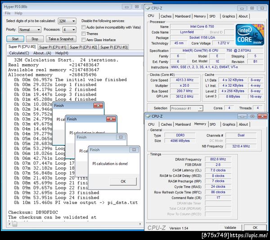Image resolution: width=270 pixels, height=240 pixels.
Task: Enable the Audio (solve incompatibility with Vista) checkbox
Action: [83, 27]
